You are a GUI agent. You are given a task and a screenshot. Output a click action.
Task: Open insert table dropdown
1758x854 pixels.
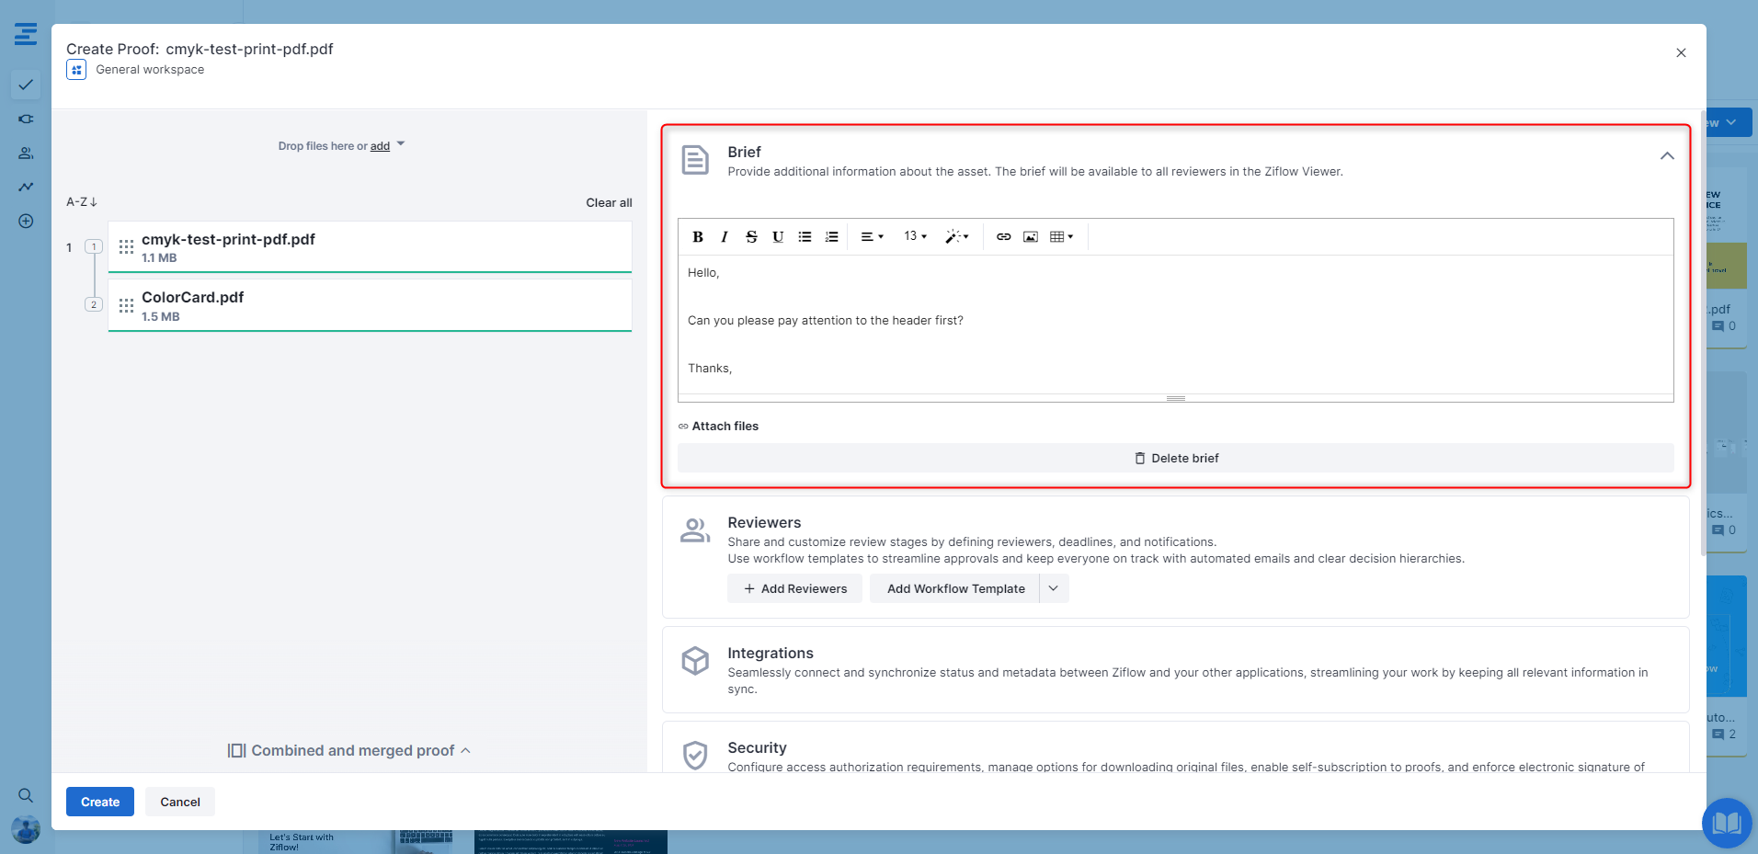click(x=1062, y=236)
